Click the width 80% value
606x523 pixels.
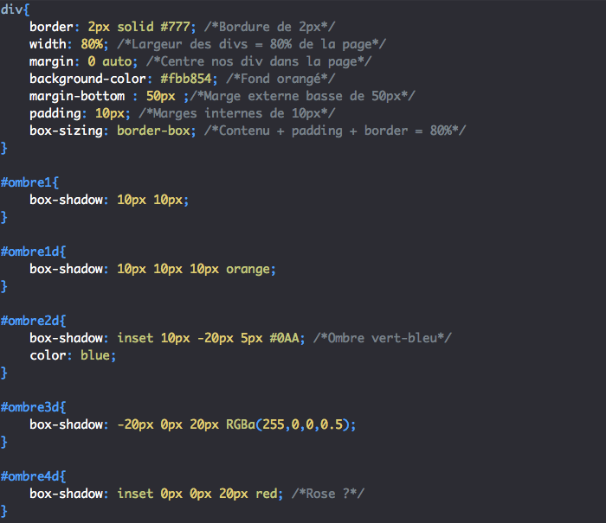(93, 44)
